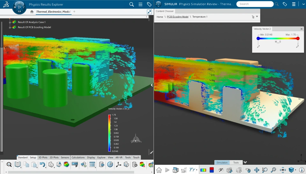Select the pan four-arrow tool
Screen dimensions: 306x174
tap(257, 170)
